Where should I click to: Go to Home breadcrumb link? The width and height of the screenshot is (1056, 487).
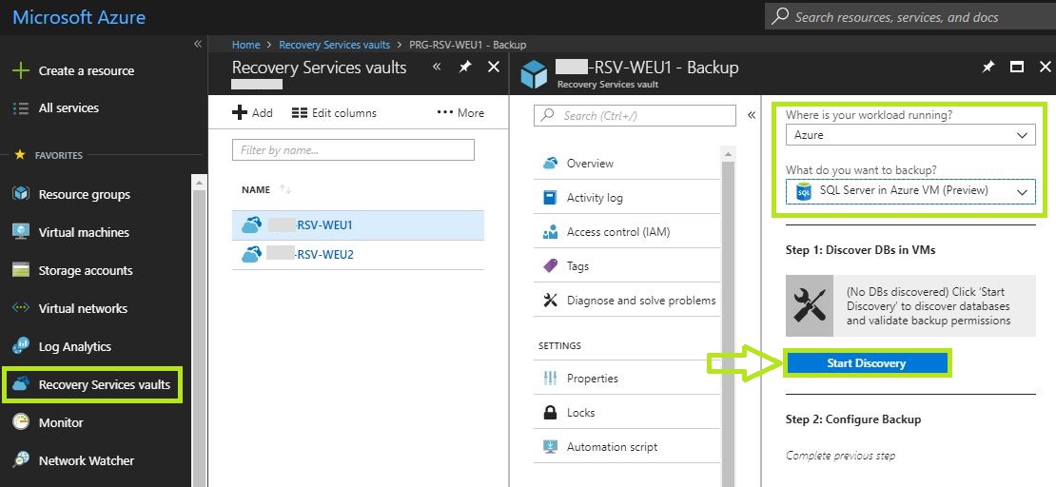pos(245,45)
